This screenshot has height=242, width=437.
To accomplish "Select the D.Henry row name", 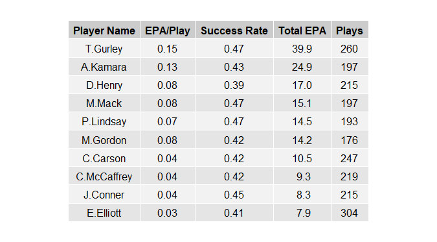I will click(x=104, y=85).
